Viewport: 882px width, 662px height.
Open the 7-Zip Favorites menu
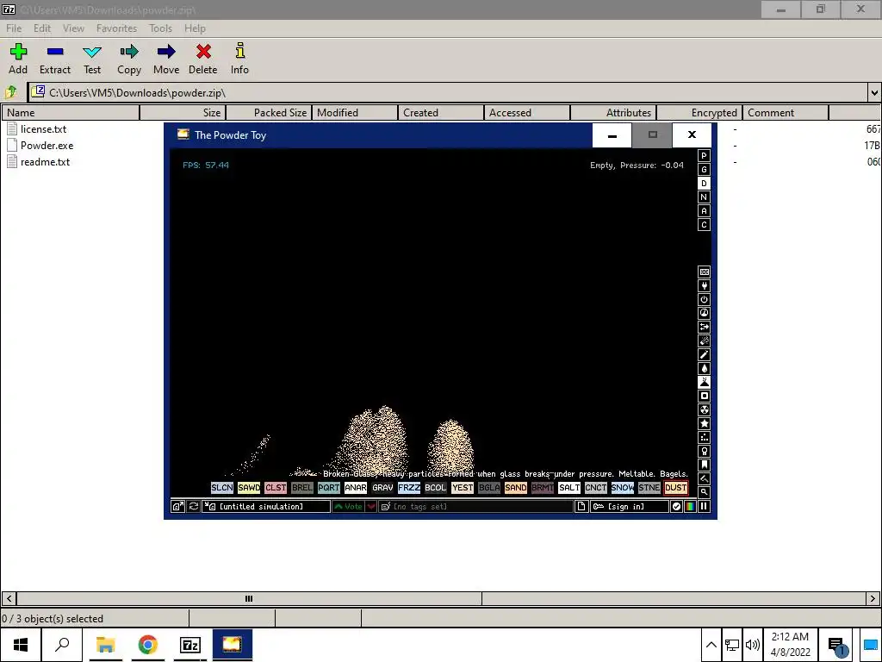pyautogui.click(x=116, y=28)
